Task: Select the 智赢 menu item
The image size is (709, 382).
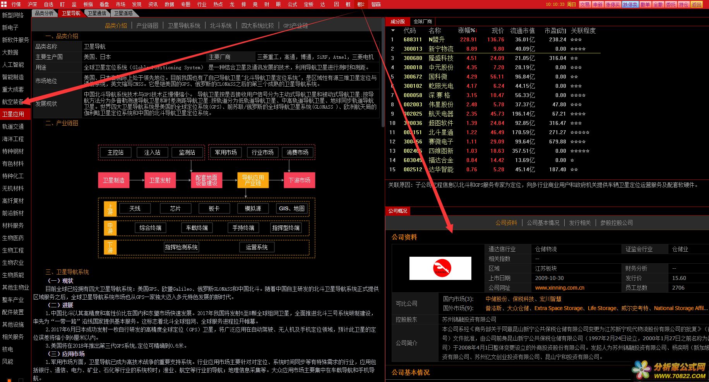Action: click(x=376, y=4)
